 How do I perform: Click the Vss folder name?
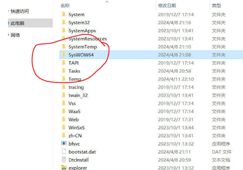click(72, 104)
